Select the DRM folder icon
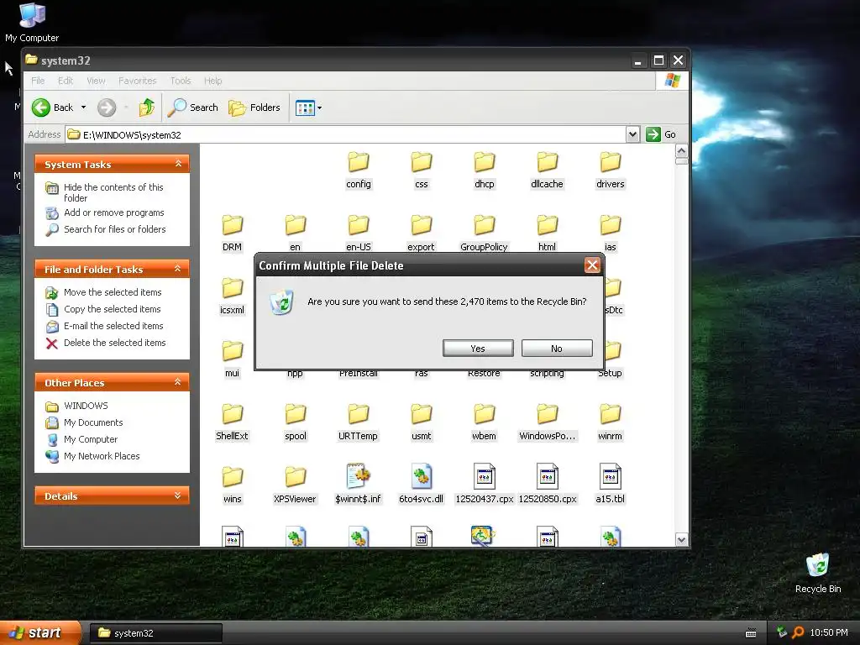 click(232, 225)
